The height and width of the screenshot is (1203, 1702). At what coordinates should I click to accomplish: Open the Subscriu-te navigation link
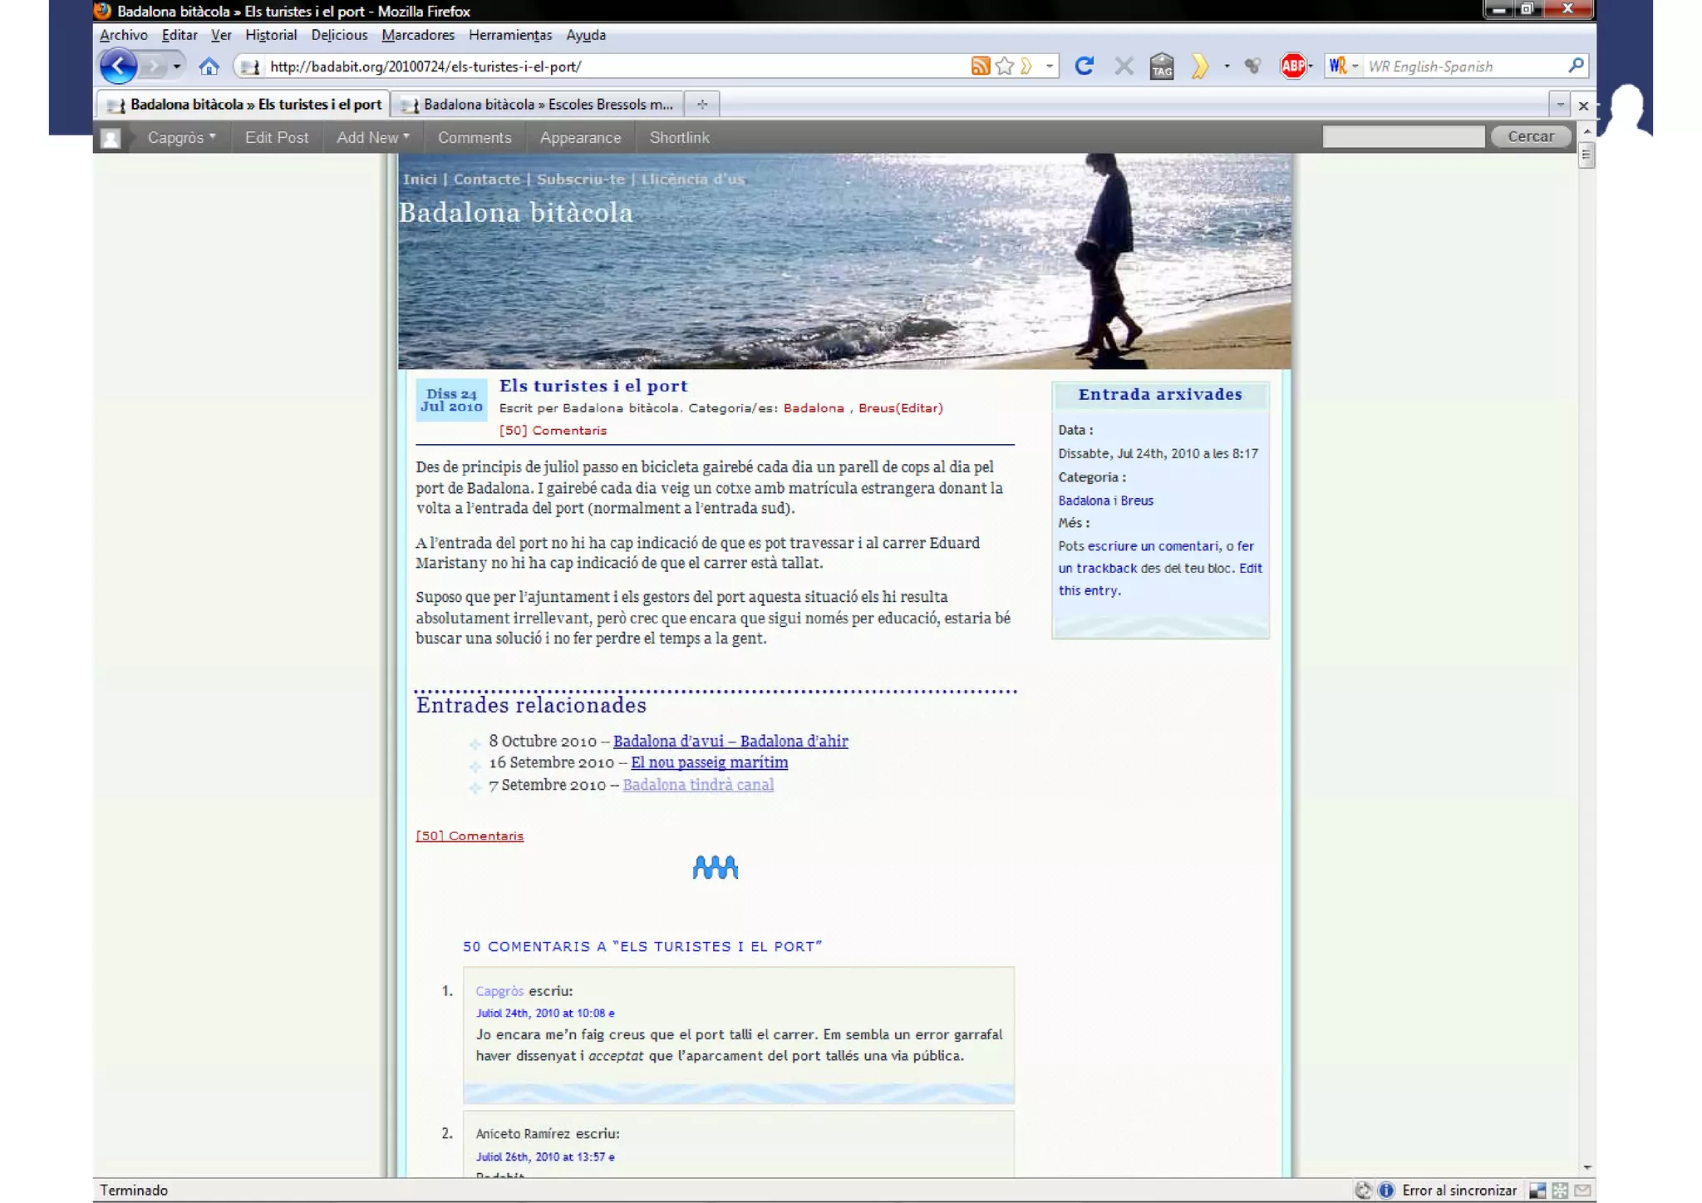coord(580,180)
